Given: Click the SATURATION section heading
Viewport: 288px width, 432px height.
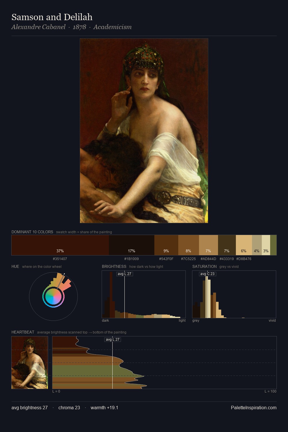Looking at the screenshot, I should coord(204,266).
